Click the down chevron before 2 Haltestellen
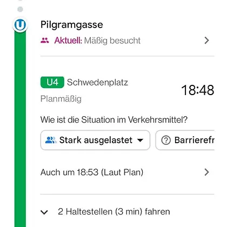Image resolution: width=227 pixels, height=227 pixels. point(44,212)
